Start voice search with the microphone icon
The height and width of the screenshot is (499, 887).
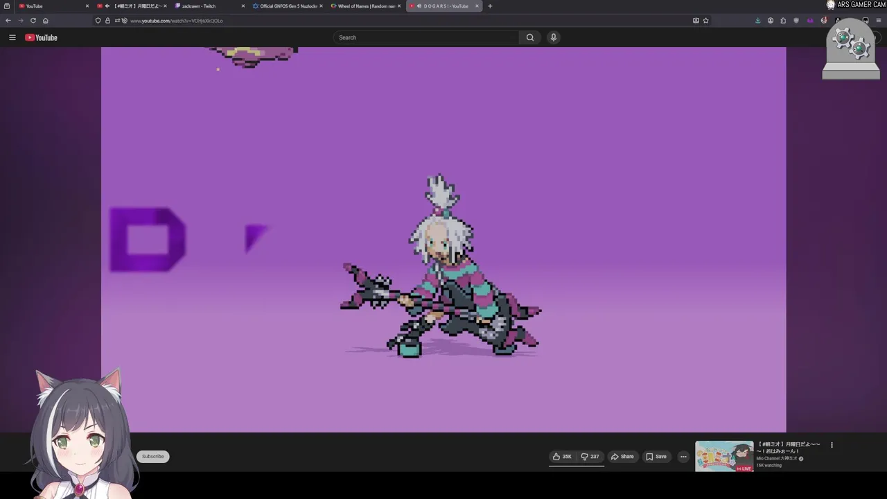(x=554, y=37)
